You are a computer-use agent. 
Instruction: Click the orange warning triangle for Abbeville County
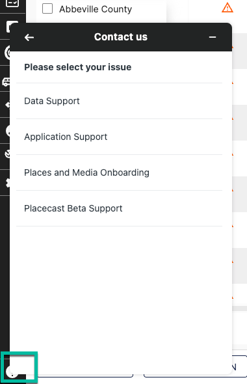(x=227, y=8)
